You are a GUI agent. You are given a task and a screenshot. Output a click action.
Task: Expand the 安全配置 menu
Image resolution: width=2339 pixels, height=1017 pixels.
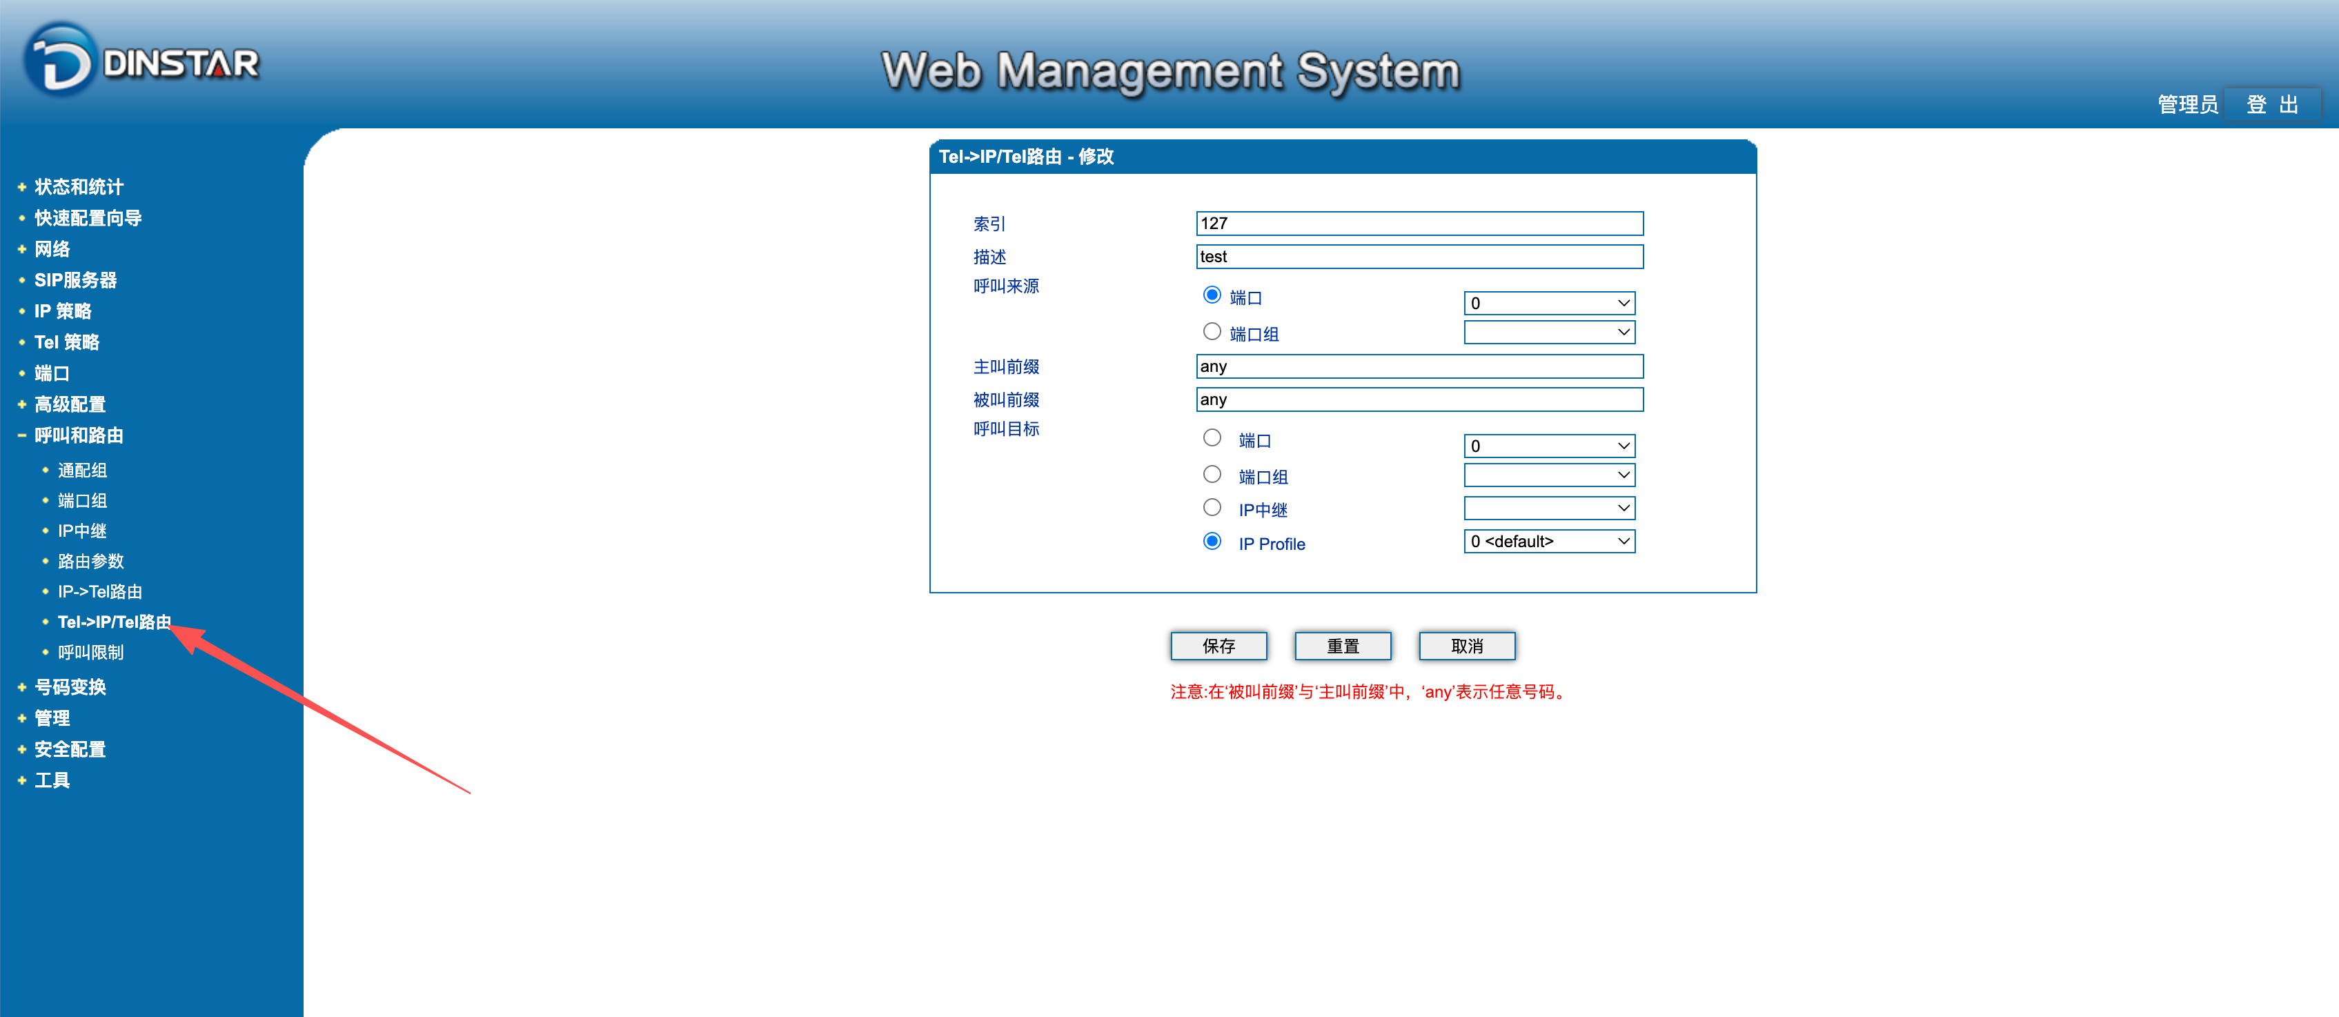coord(70,749)
